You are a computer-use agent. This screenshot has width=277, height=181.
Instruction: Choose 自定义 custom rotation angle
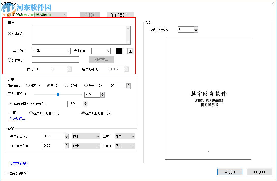pyautogui.click(x=86, y=85)
